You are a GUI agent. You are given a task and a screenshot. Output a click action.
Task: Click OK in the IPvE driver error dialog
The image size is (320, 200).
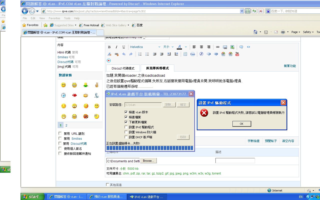[242, 124]
